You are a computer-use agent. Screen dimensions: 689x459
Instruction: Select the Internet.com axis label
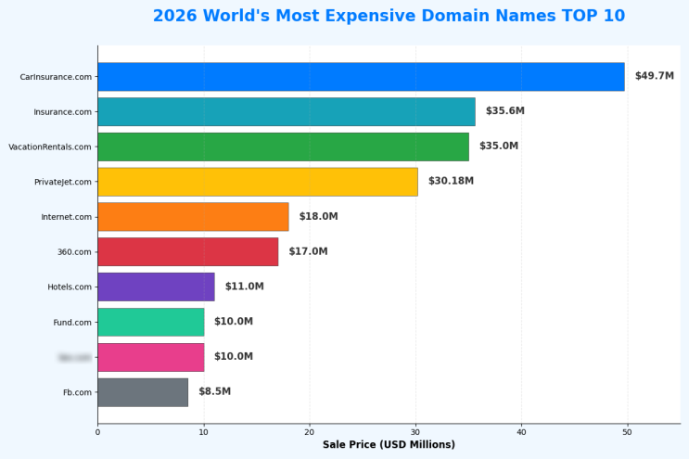click(x=67, y=217)
